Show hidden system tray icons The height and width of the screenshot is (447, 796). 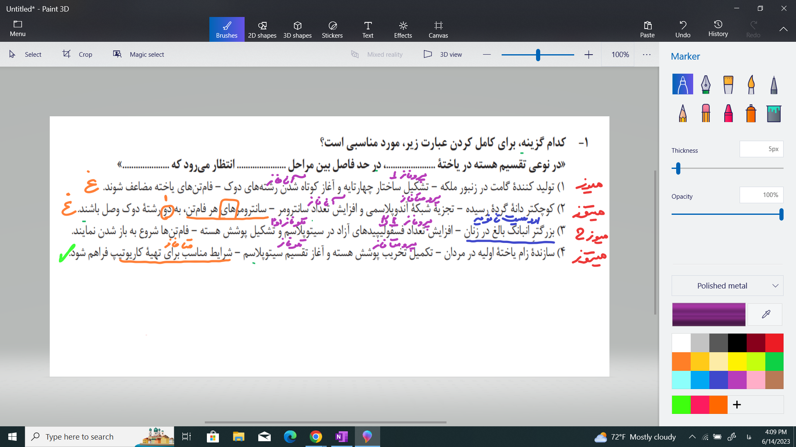point(692,437)
